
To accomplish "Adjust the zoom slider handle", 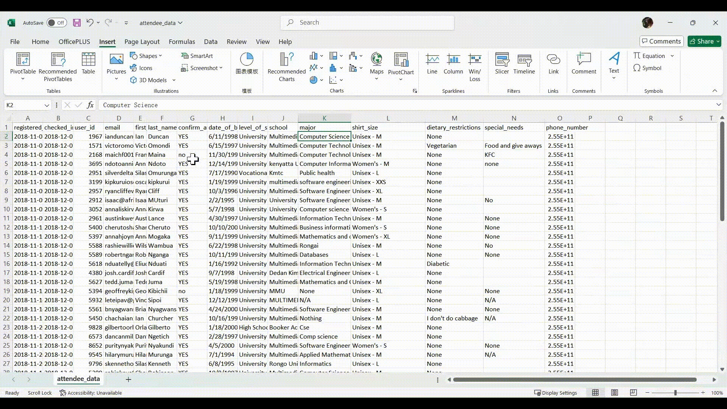I will 675,393.
